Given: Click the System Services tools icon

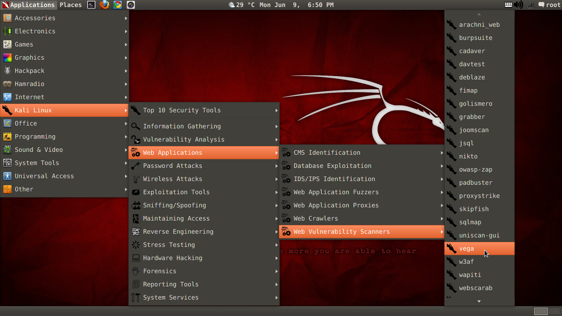Looking at the screenshot, I should [136, 297].
